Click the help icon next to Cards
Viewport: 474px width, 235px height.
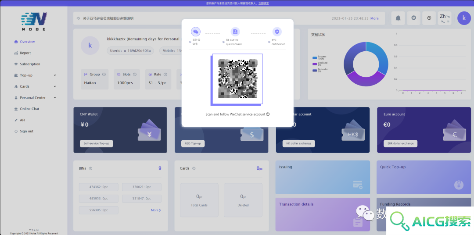[194, 168]
